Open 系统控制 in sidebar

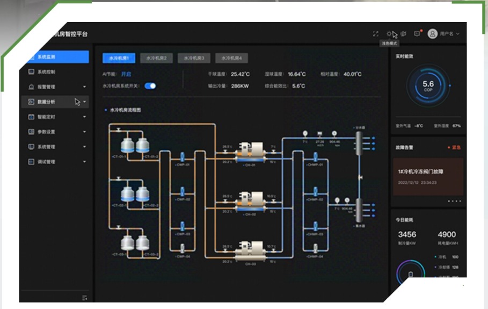(46, 72)
